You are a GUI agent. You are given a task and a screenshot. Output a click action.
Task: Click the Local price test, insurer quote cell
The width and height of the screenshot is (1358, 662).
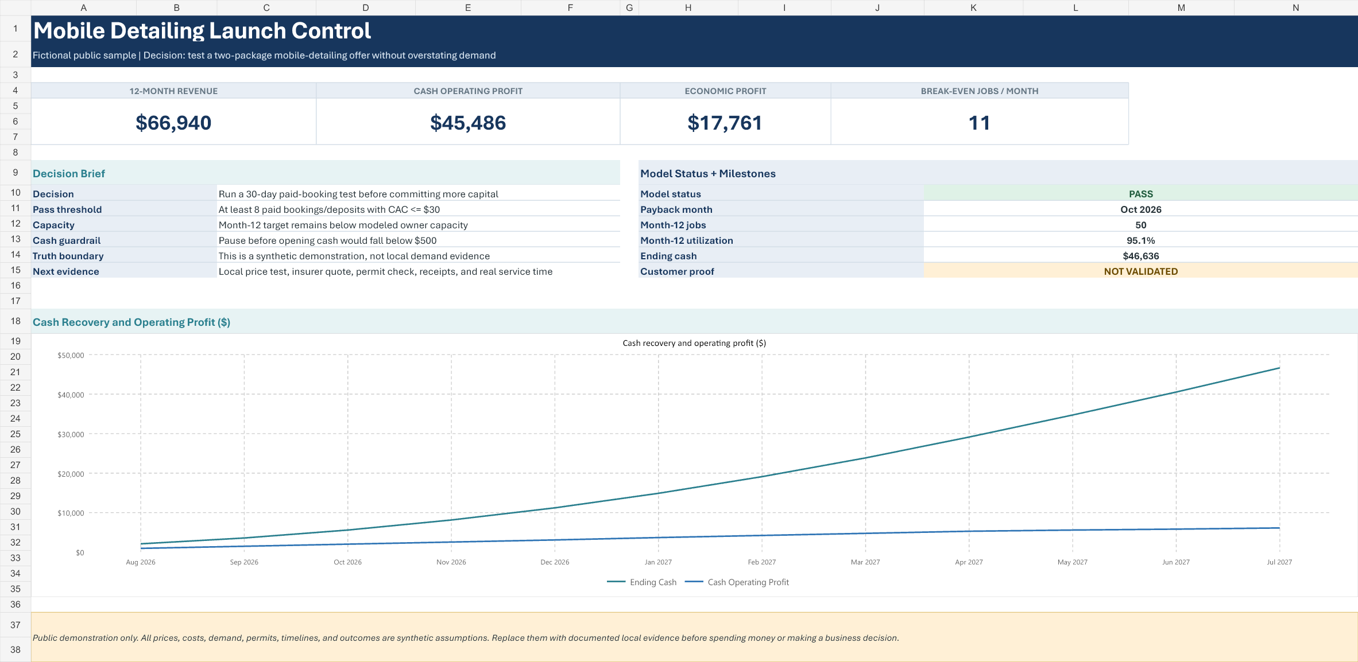tap(419, 271)
